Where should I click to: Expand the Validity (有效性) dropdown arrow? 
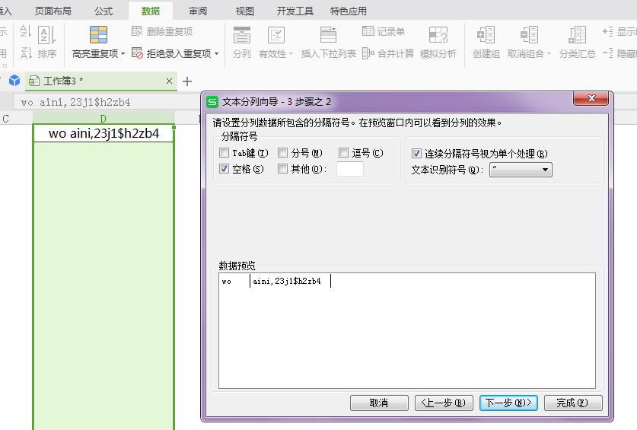tap(291, 53)
